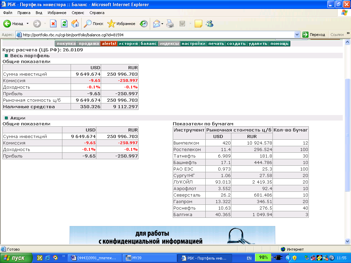Click the удалить portfolio button

258,43
